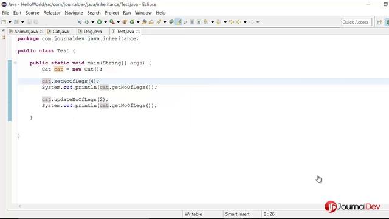Click the Toggle Breadcrumb icon
The image size is (389, 219).
coord(171,22)
